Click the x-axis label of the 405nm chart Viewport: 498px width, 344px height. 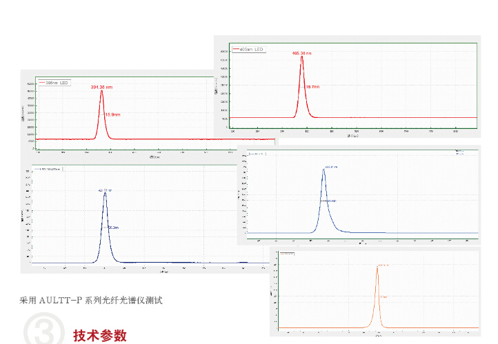point(353,135)
